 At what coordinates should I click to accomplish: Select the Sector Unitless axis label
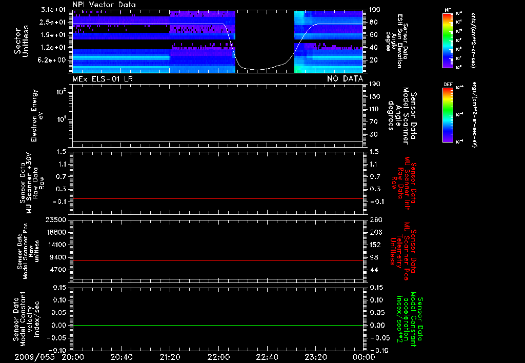point(21,41)
